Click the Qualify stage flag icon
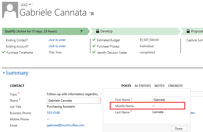The height and width of the screenshot is (132, 203). 82,31
